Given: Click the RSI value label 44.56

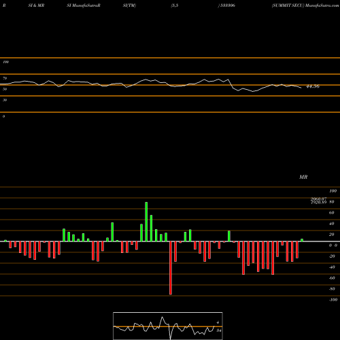Looking at the screenshot, I should (313, 86).
